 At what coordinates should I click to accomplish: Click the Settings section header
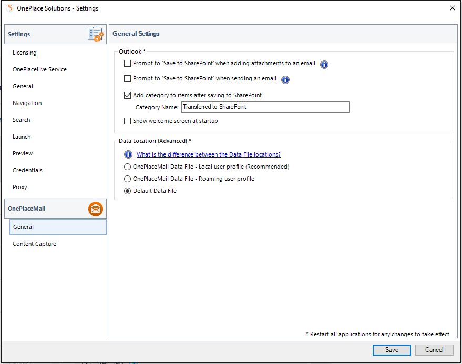55,34
